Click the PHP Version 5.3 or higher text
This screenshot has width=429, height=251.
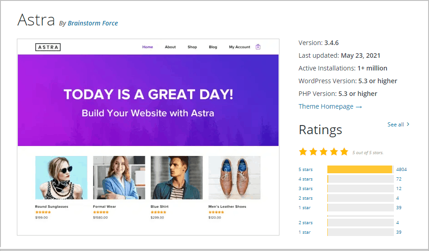coord(338,94)
